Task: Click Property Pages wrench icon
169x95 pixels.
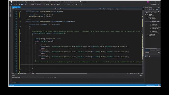Action: coord(150,56)
